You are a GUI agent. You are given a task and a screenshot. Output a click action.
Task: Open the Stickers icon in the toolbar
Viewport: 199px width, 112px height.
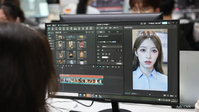[x=60, y=28]
